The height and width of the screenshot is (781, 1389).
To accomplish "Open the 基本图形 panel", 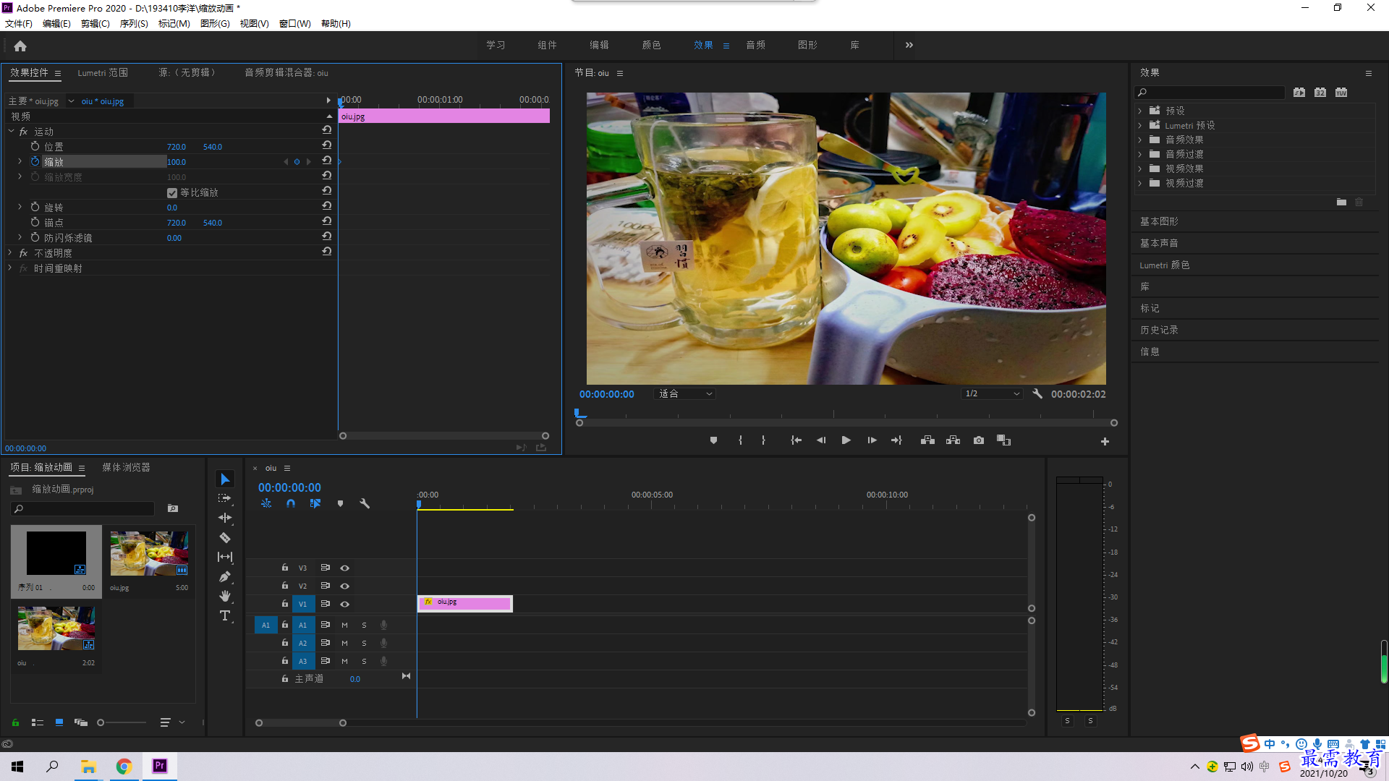I will click(1159, 221).
